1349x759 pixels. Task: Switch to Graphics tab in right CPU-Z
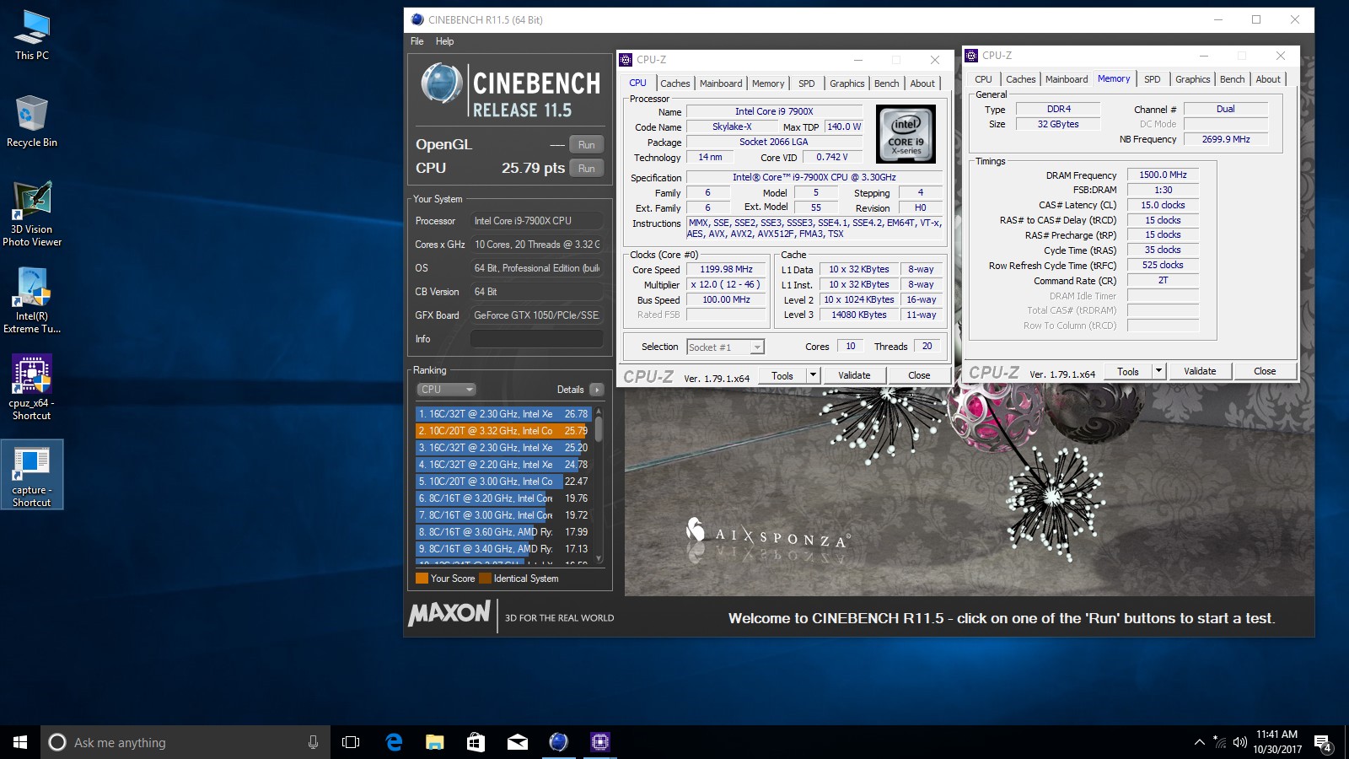click(1192, 79)
